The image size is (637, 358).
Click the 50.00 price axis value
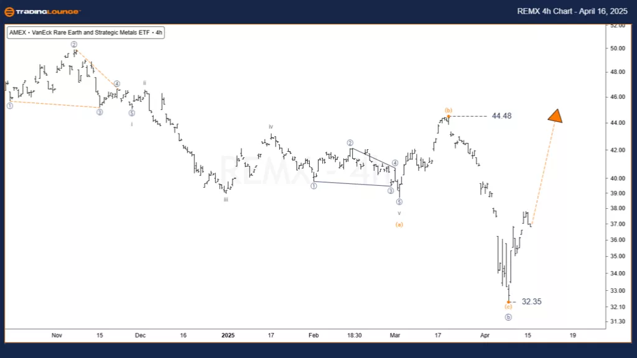(616, 48)
